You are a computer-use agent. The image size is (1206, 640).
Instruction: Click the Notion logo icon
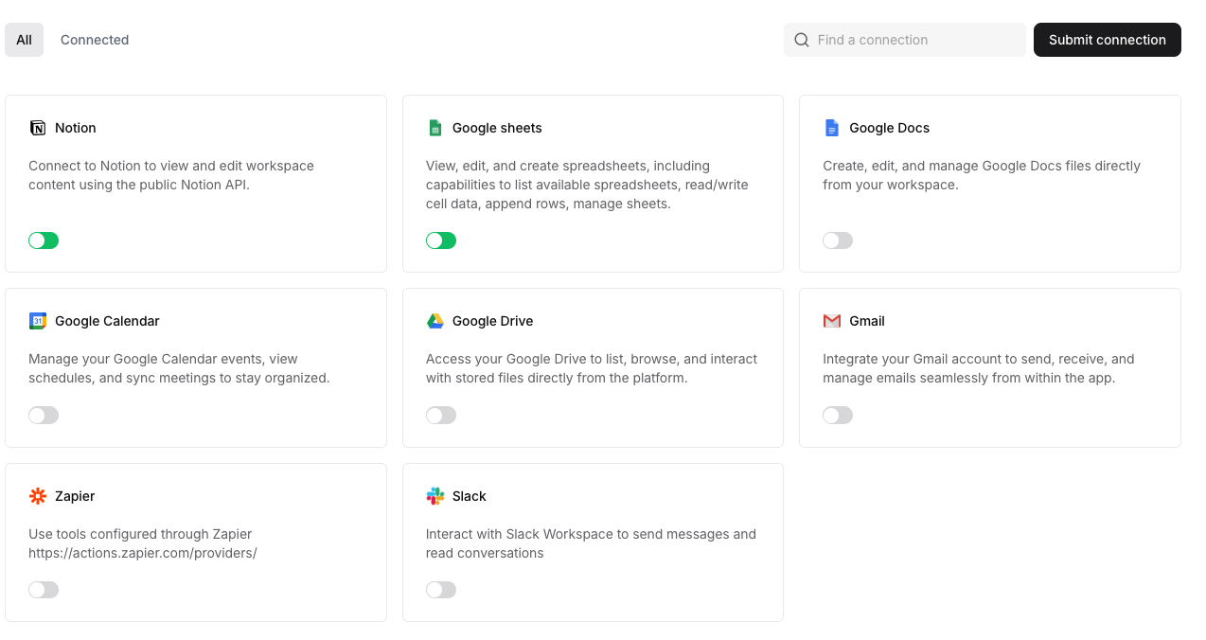point(38,128)
